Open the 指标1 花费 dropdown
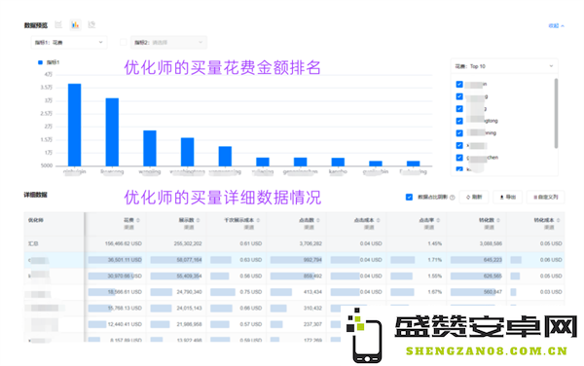Viewport: 584px width, 366px height. (x=69, y=43)
